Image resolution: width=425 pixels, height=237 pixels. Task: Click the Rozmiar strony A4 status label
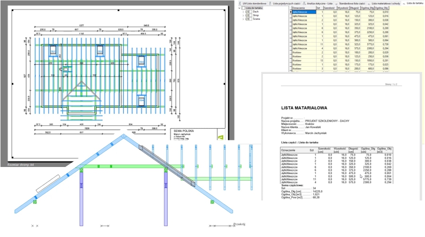19,165
